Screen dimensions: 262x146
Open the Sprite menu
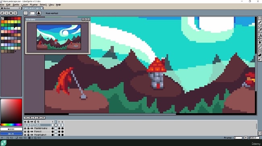pyautogui.click(x=16, y=5)
